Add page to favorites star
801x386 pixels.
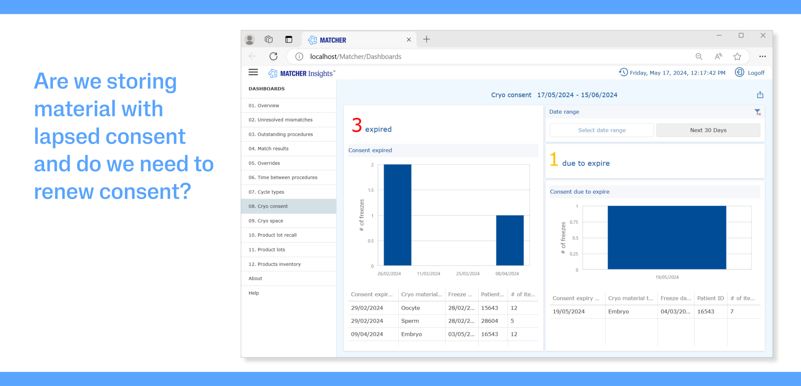coord(737,57)
